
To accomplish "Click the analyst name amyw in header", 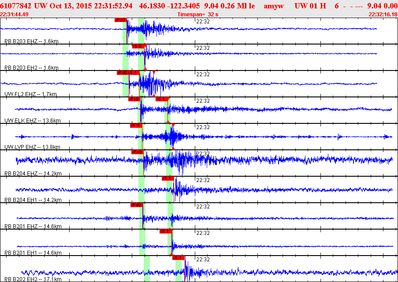I will pyautogui.click(x=274, y=6).
